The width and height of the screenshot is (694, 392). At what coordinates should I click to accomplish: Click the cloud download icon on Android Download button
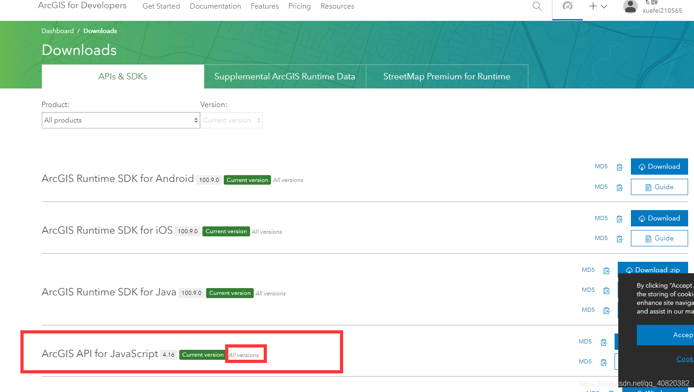pyautogui.click(x=642, y=167)
